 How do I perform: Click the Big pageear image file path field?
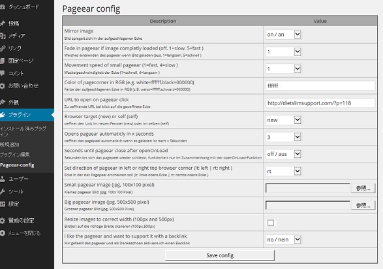pyautogui.click(x=308, y=205)
